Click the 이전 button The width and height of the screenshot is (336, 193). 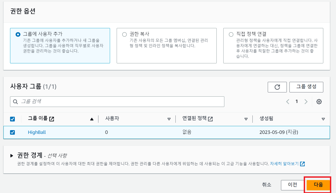(292, 185)
